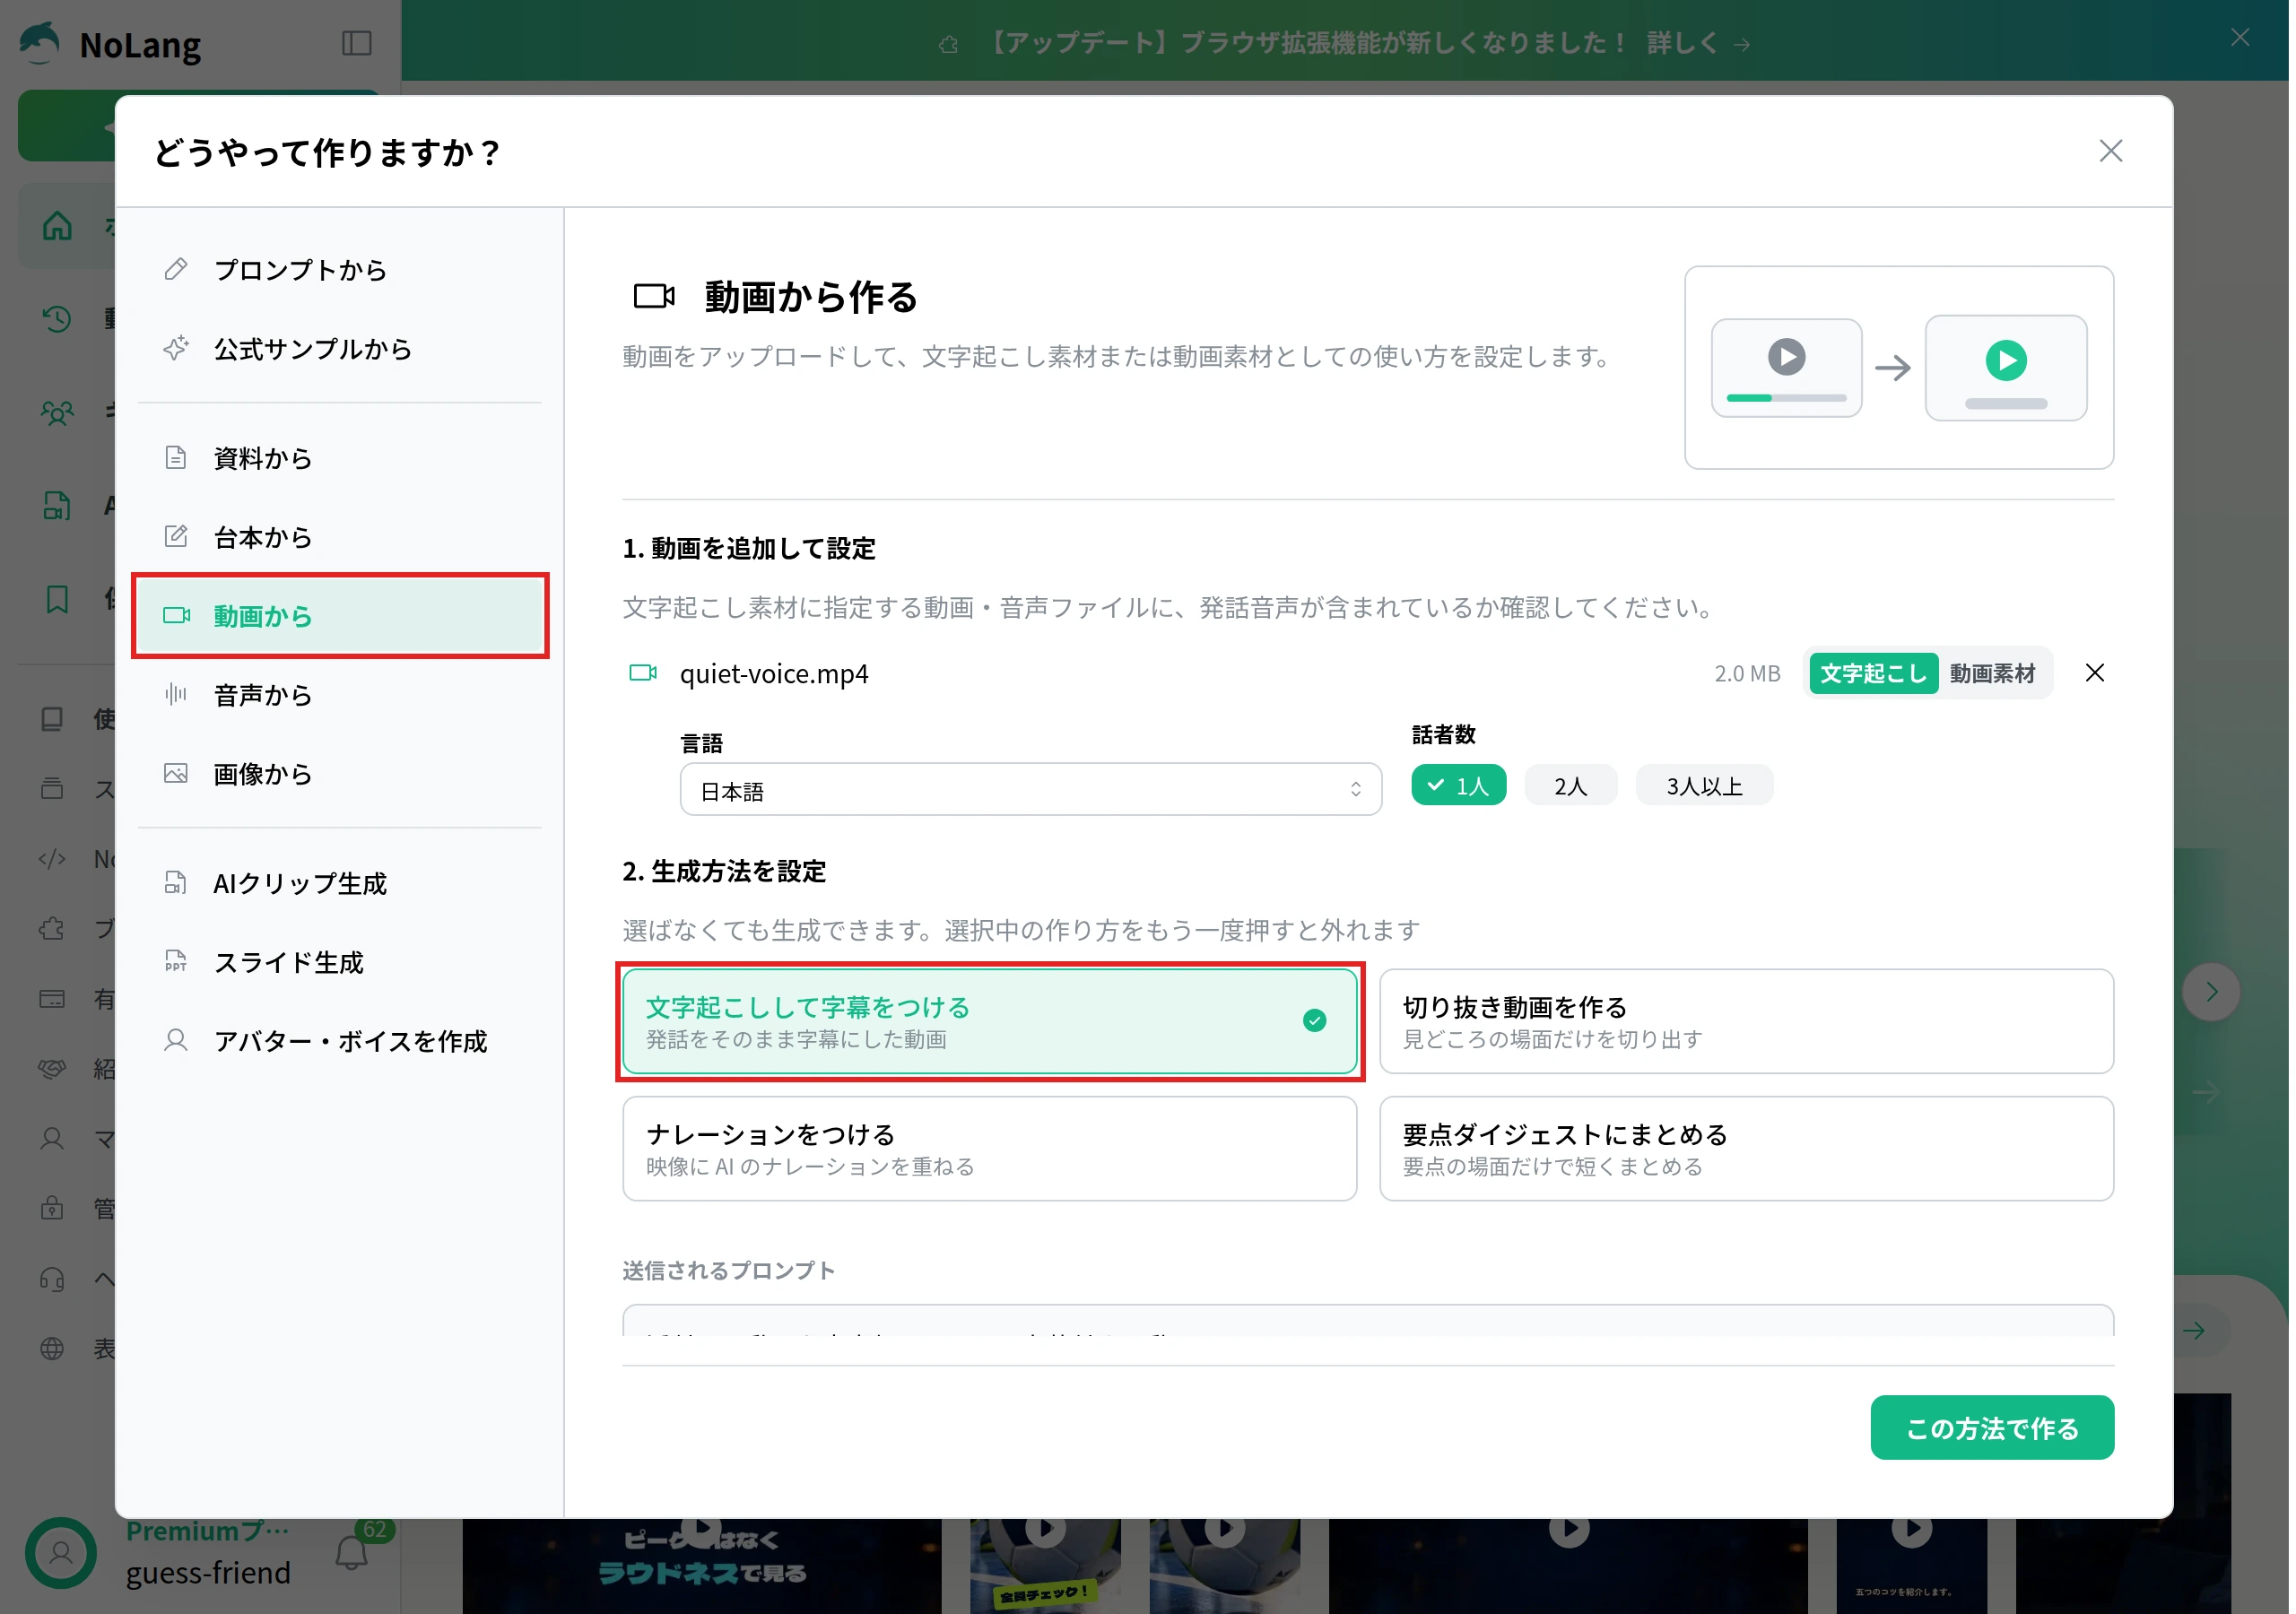Open the history clock icon in the background sidebar
Viewport: 2296px width, 1614px height.
point(57,319)
